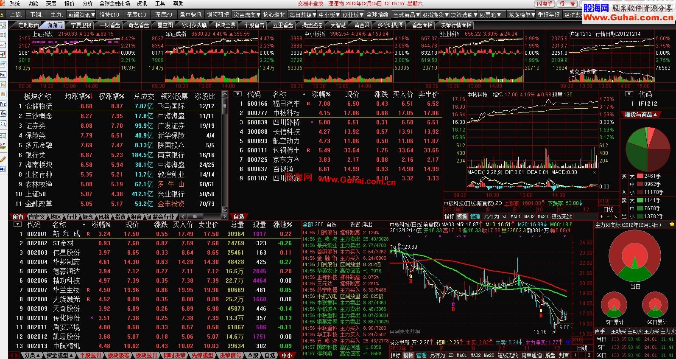This screenshot has width=676, height=359.
Task: Click the 银河研报 toolbar button
Action: pyautogui.click(x=218, y=14)
